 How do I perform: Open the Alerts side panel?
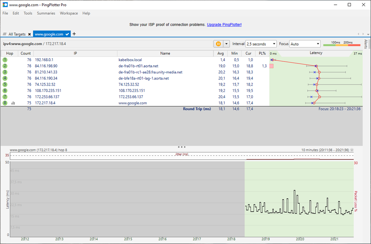365,43
